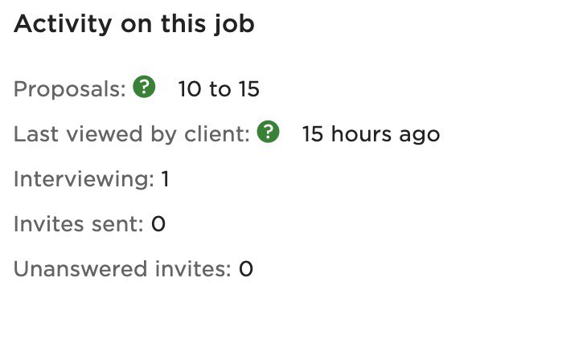Click the word "client" in Last viewed label
Screen dimensions: 587x339
pyautogui.click(x=217, y=133)
